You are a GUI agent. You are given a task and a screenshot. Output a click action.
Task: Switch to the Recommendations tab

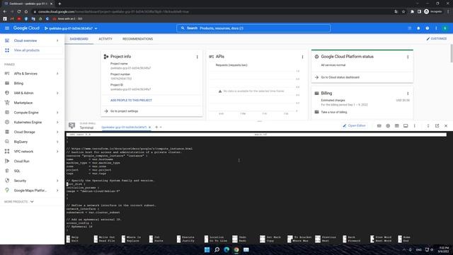click(x=137, y=39)
